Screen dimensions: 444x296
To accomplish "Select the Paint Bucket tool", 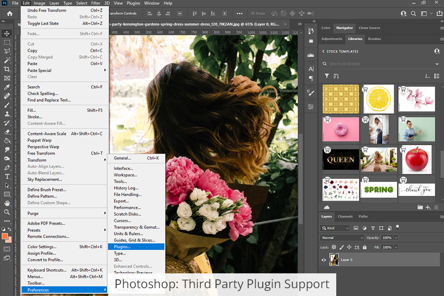I will (x=7, y=141).
